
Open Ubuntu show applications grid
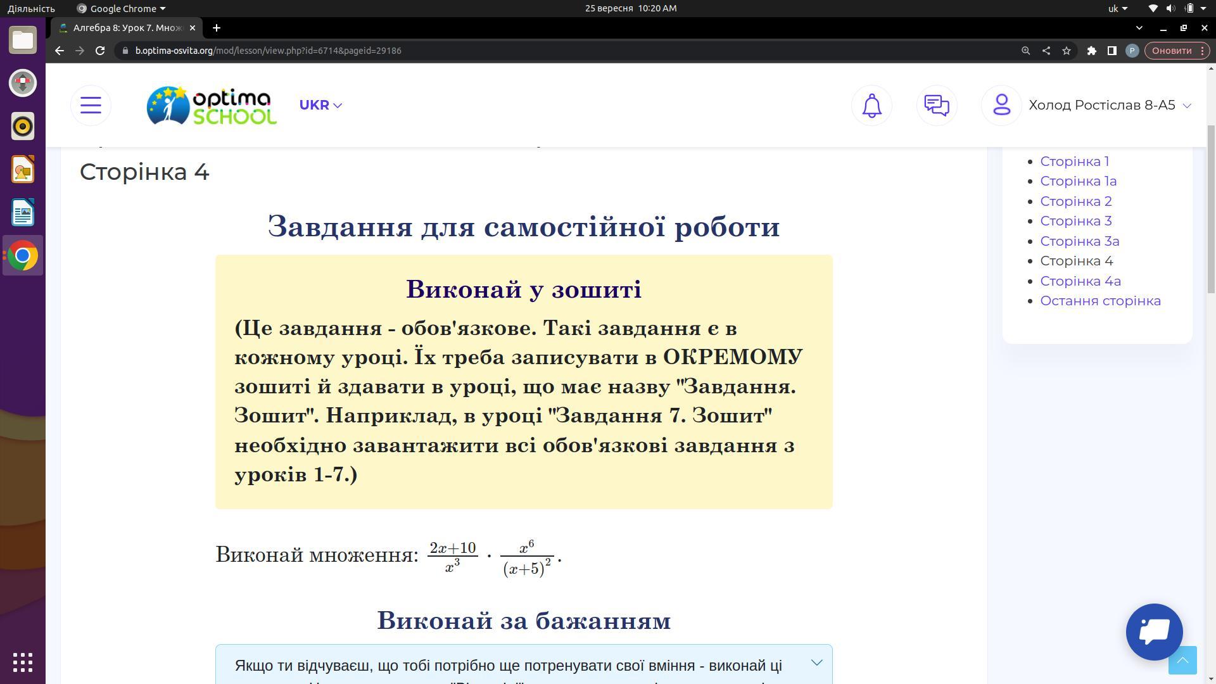(x=23, y=662)
